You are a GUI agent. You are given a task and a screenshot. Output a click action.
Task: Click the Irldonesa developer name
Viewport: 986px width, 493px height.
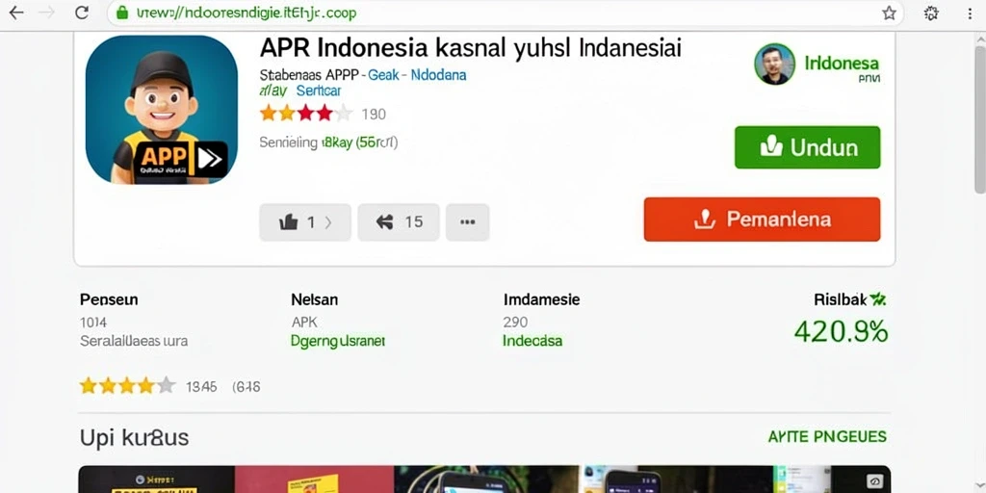pyautogui.click(x=842, y=63)
